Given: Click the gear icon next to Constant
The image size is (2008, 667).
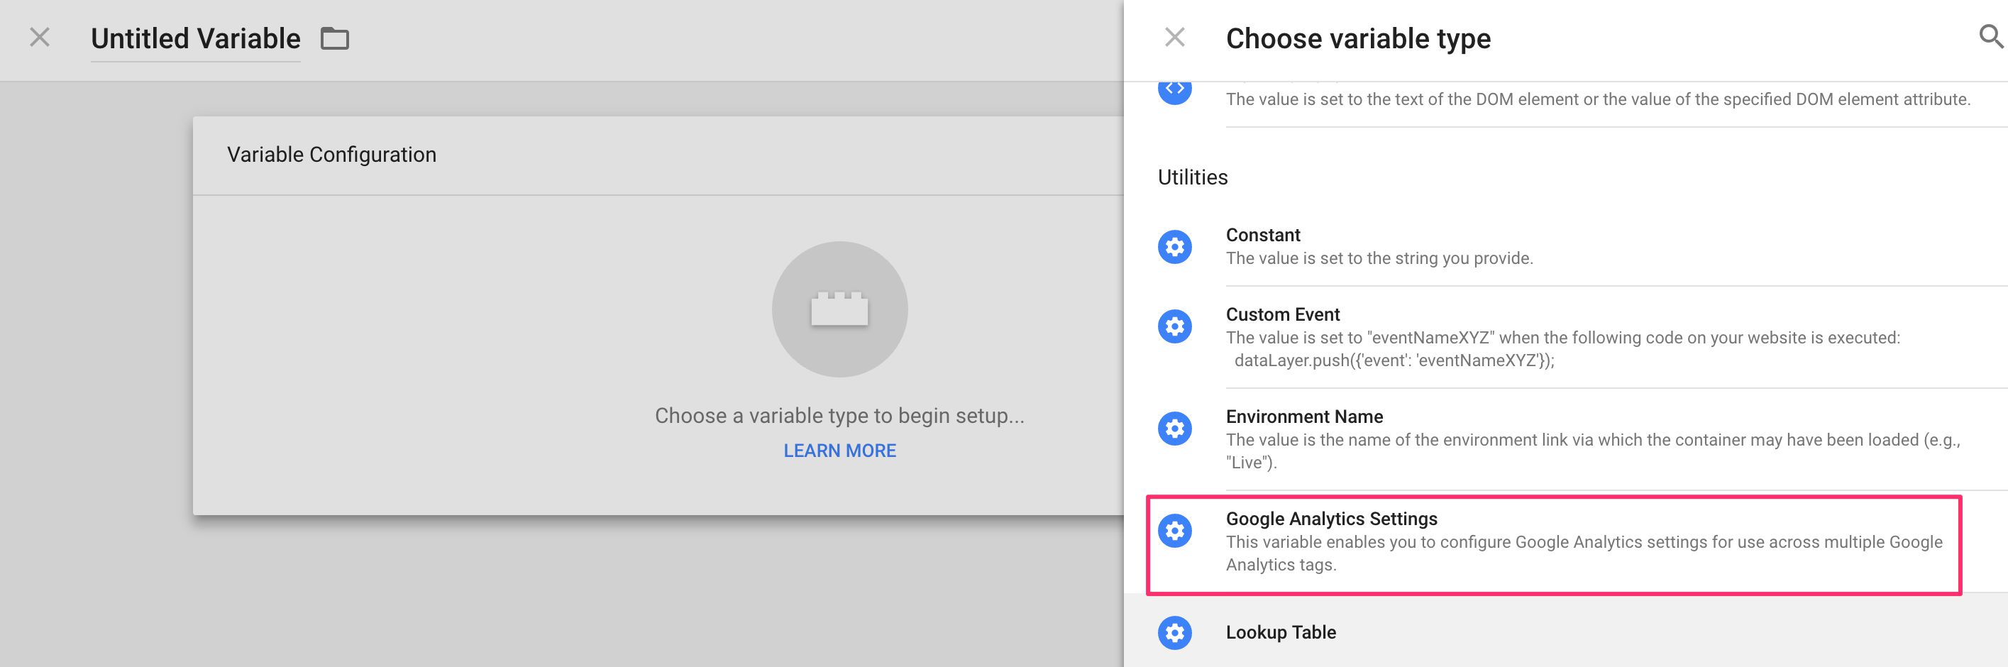Looking at the screenshot, I should coord(1175,247).
